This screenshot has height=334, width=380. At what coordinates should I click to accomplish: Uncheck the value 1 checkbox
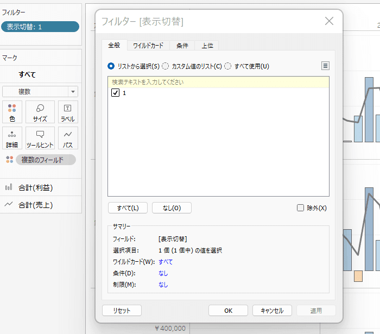tap(115, 92)
